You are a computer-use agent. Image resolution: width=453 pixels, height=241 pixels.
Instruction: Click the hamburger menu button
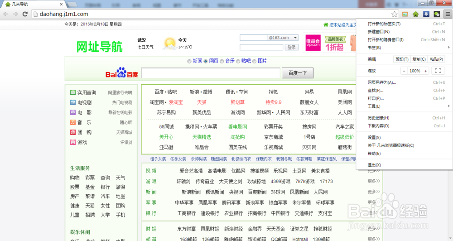pyautogui.click(x=448, y=14)
